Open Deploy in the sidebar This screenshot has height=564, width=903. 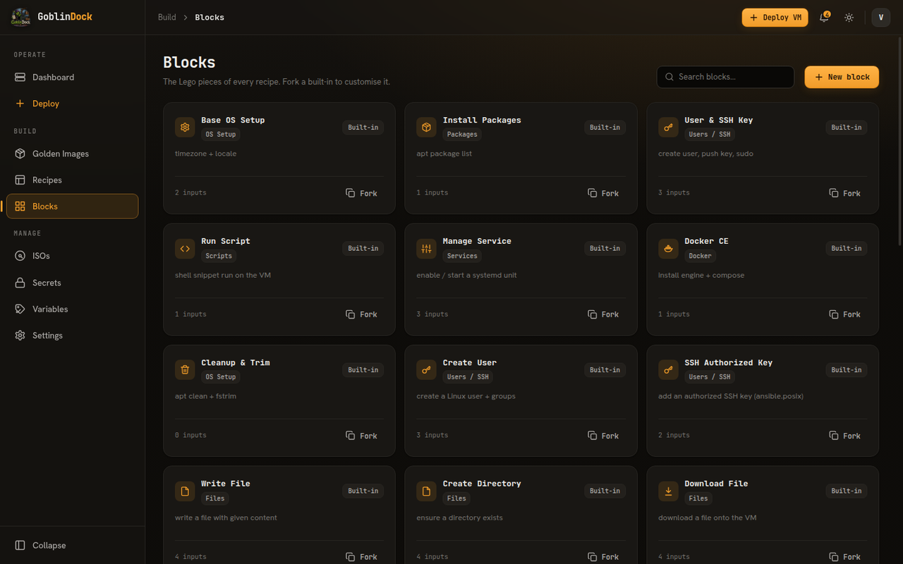72,104
